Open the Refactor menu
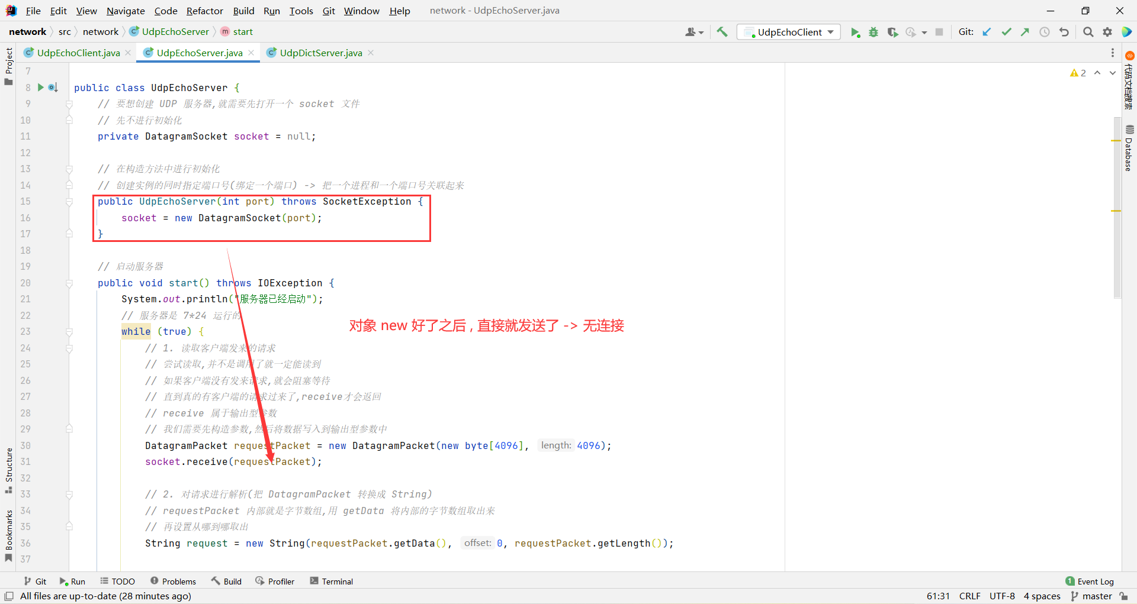Image resolution: width=1137 pixels, height=604 pixels. tap(205, 11)
